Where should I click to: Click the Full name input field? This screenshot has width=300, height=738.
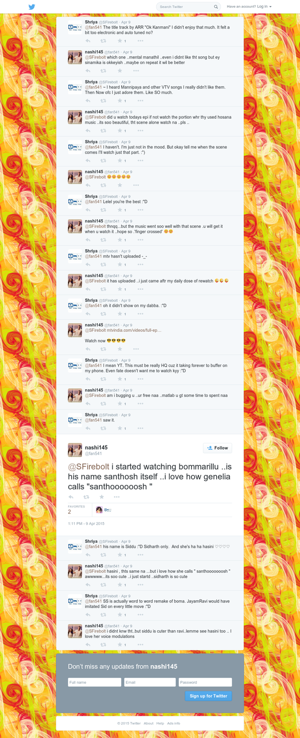click(x=94, y=682)
